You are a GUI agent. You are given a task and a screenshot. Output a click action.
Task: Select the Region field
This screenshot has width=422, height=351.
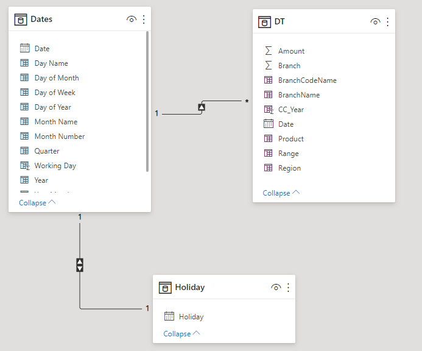[290, 168]
